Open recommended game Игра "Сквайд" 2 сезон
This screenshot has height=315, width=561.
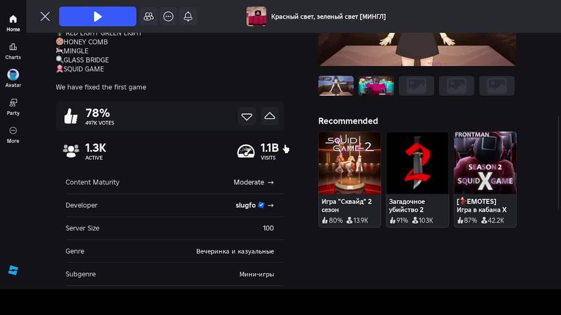point(350,179)
